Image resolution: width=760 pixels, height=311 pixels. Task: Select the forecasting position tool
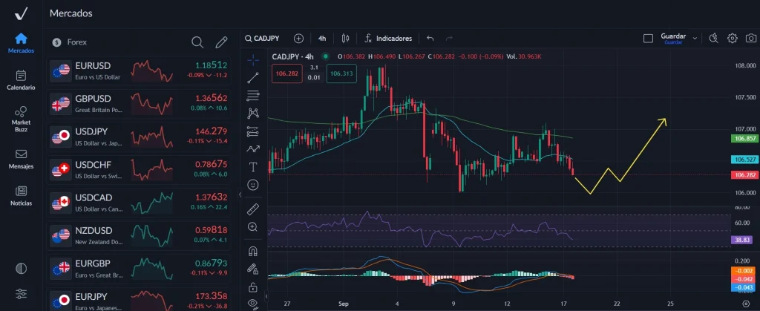click(253, 131)
